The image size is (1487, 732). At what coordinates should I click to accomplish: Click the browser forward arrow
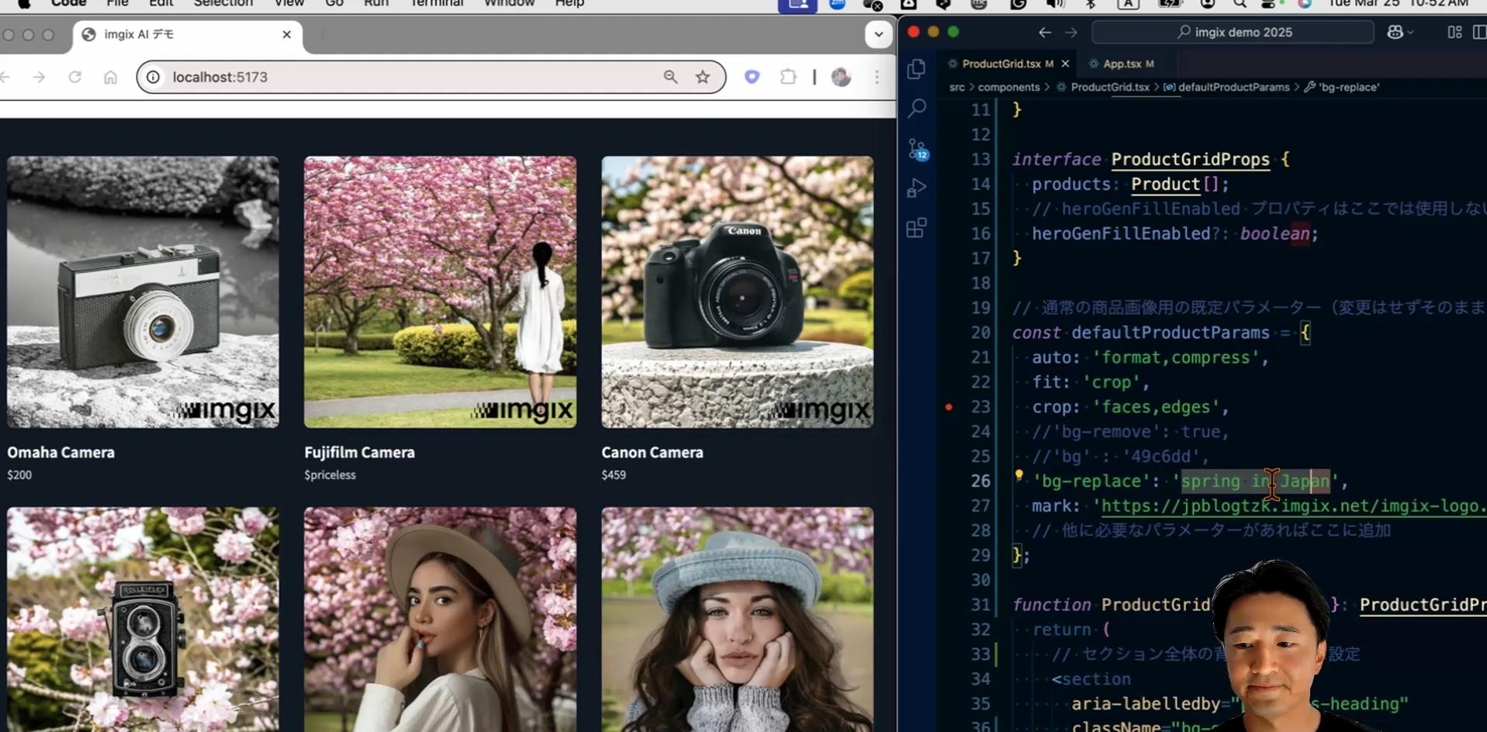(39, 77)
